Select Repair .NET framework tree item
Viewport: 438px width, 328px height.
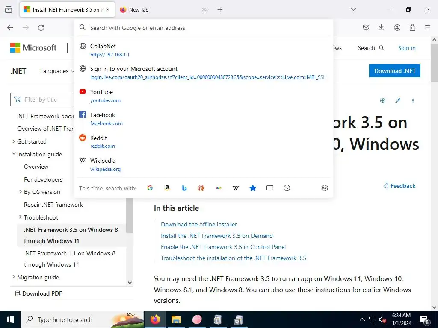53,205
